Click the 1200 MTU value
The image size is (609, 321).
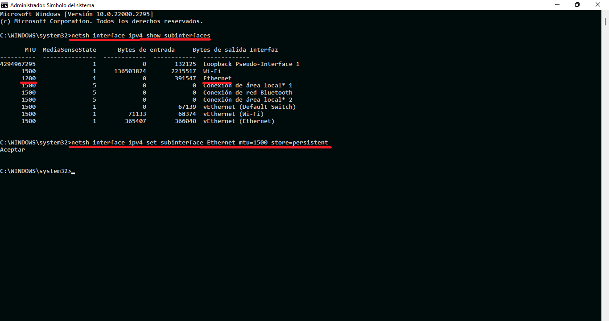point(29,78)
